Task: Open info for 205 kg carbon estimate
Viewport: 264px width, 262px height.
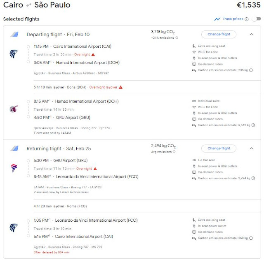Action: click(x=252, y=70)
